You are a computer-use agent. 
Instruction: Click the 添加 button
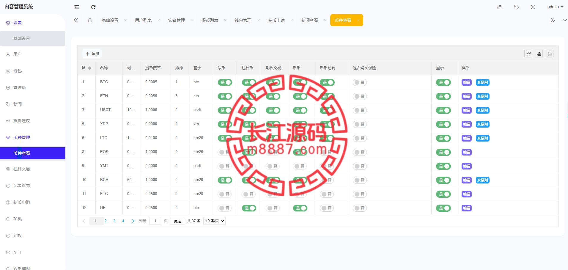pos(92,54)
